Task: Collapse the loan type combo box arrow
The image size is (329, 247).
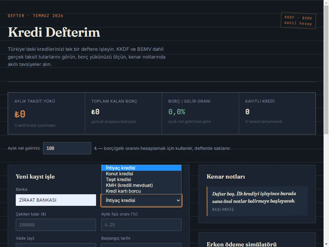Action: [178, 200]
